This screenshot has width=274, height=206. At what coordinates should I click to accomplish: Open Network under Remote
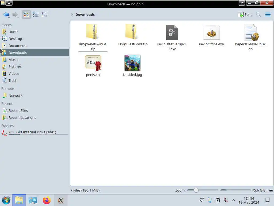tap(35, 96)
